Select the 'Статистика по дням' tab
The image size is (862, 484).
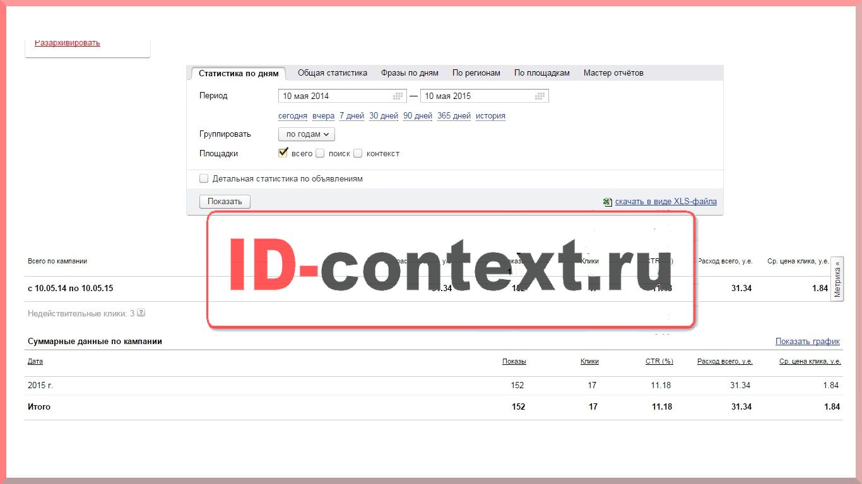[239, 73]
